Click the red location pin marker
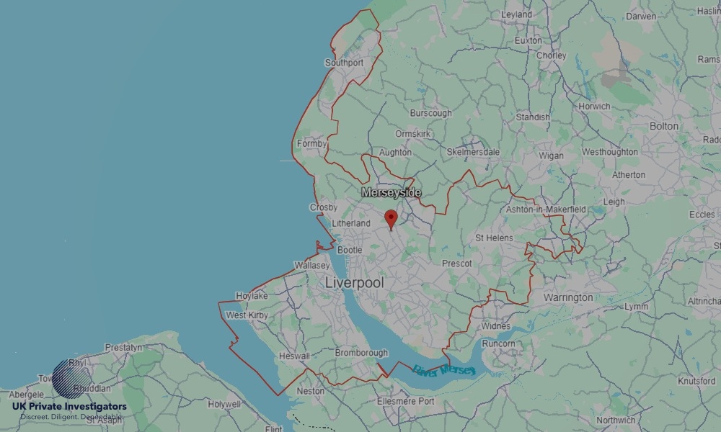Screen dimensions: 721x432 [391, 220]
